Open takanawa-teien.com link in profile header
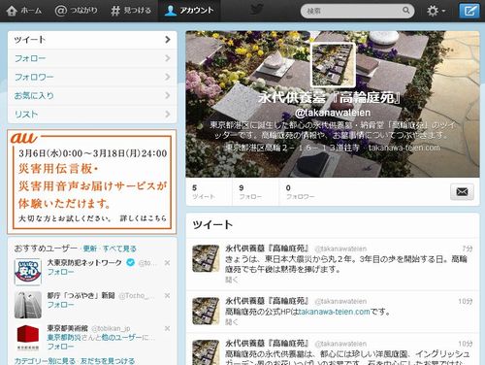485x365 pixels. pos(404,148)
